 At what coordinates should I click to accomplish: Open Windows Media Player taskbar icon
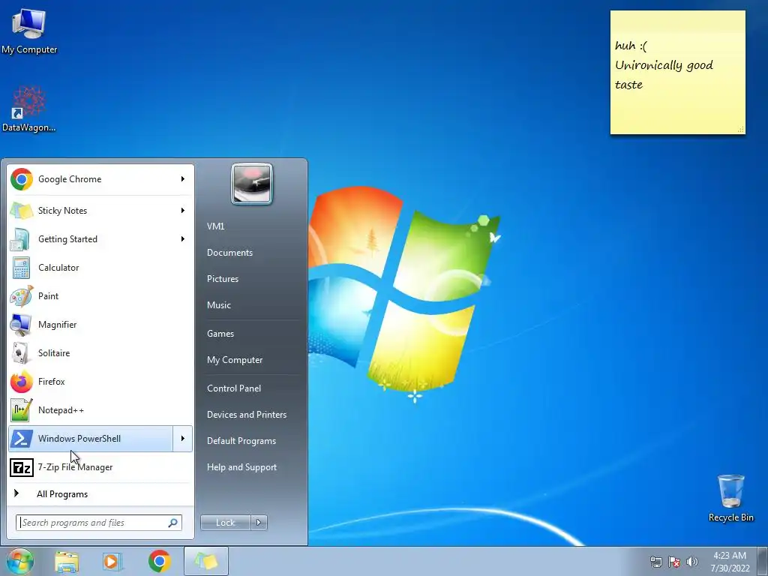click(x=112, y=561)
